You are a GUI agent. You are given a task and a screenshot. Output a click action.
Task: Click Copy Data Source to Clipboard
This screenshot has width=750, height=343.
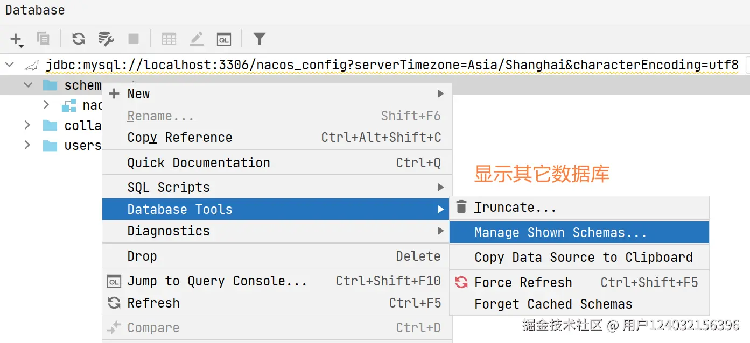pyautogui.click(x=583, y=258)
